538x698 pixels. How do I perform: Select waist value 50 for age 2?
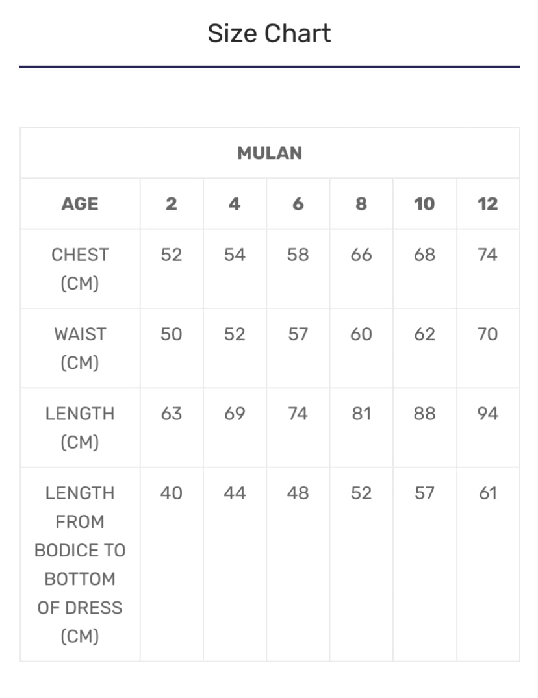pos(171,334)
